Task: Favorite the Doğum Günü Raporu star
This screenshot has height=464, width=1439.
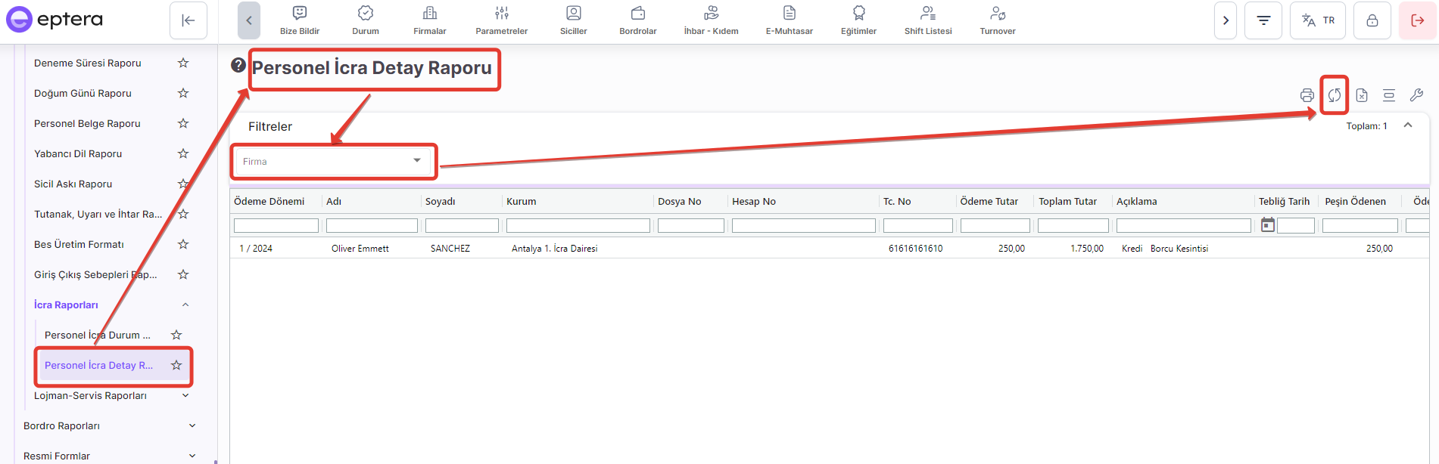Action: tap(183, 93)
